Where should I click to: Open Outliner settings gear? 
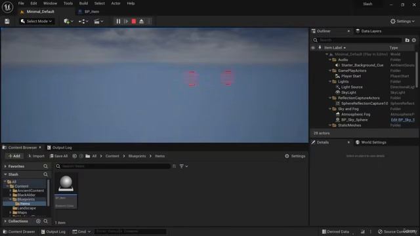(414, 40)
